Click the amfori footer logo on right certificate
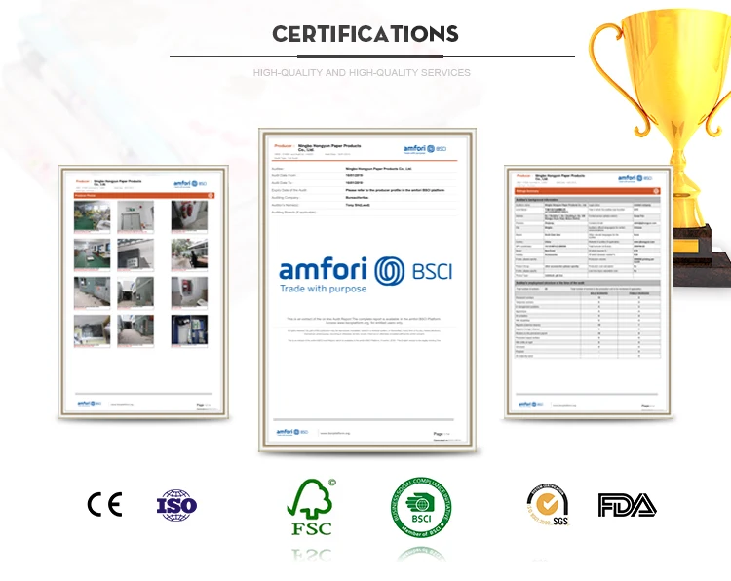Image resolution: width=731 pixels, height=581 pixels. (530, 404)
